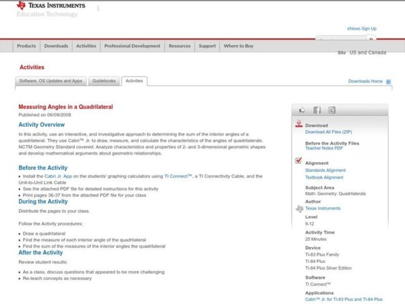
Task: Share activity via the Twitter icon
Action: point(332,110)
